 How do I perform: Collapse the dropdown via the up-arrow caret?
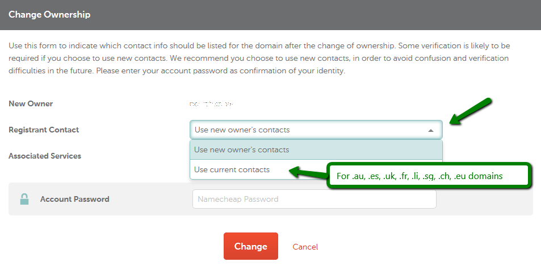[431, 130]
